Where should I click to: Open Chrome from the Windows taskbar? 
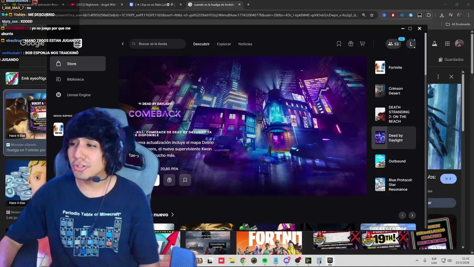coord(243,261)
